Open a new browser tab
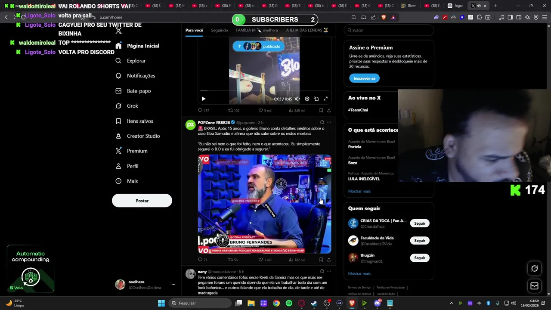551x310 pixels. 495,6
